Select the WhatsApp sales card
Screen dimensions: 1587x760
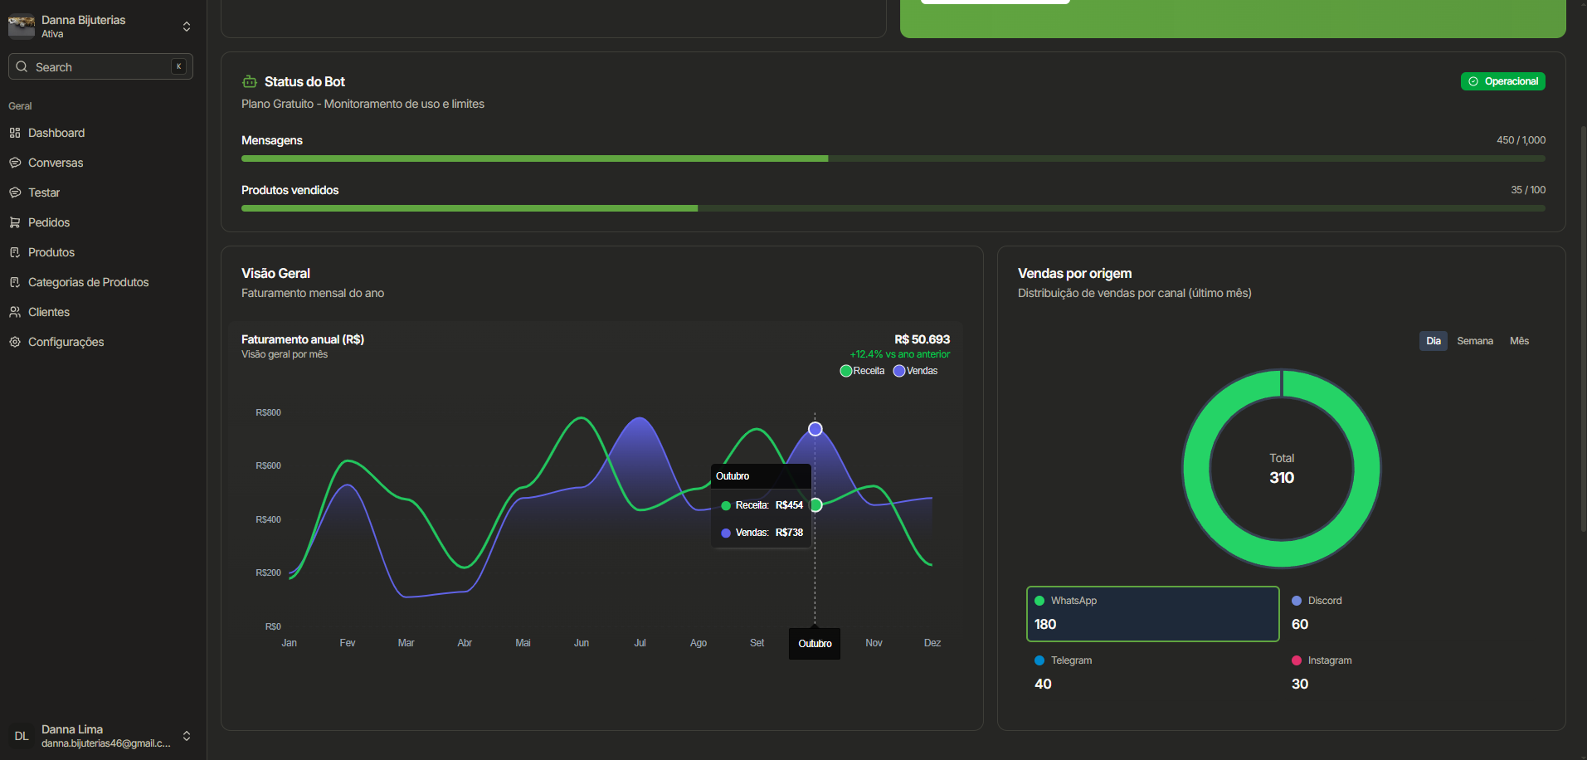1151,613
